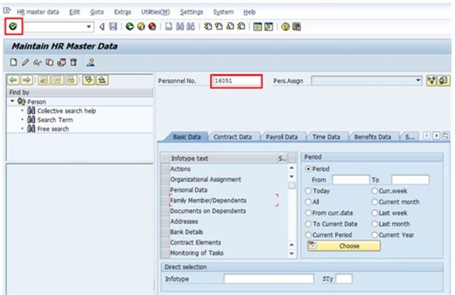Switch to the Benefits Data tab
The width and height of the screenshot is (455, 295).
[372, 137]
